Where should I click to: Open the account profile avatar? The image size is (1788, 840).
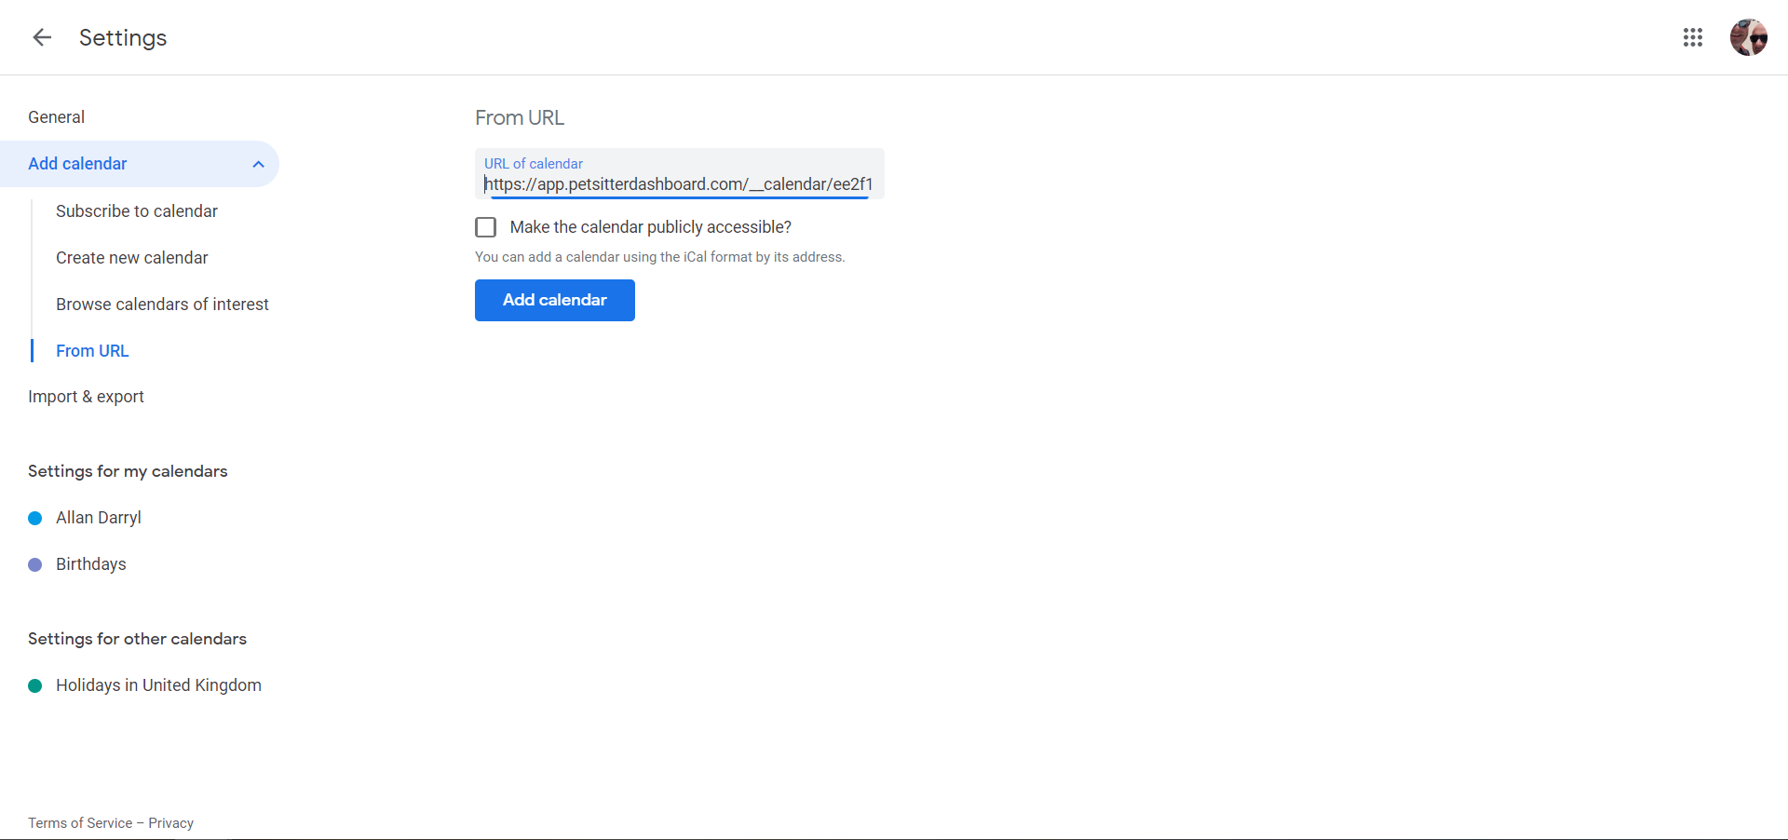coord(1749,37)
